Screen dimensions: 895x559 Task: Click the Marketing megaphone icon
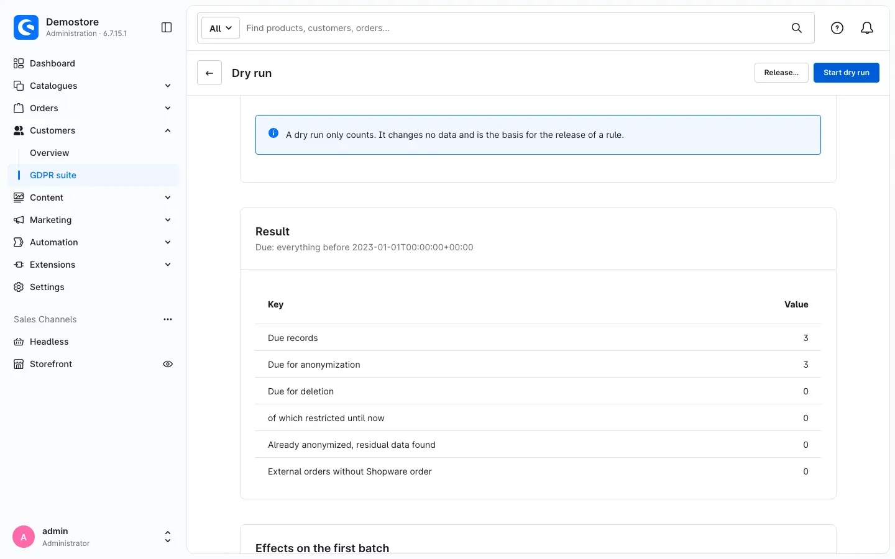tap(19, 220)
